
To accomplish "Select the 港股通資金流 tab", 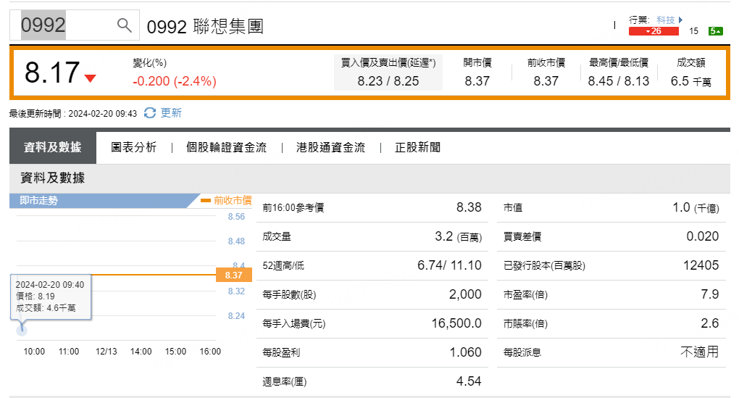I will (330, 148).
